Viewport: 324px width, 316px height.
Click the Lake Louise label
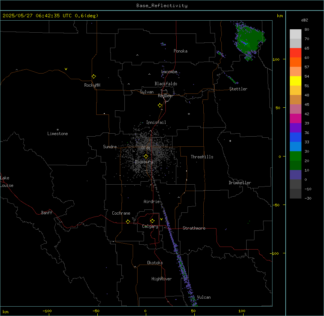[x=7, y=182]
